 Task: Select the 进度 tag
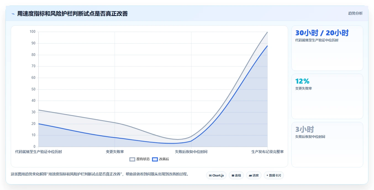254,175
